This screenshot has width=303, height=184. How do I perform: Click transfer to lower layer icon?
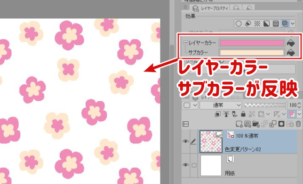(264, 124)
